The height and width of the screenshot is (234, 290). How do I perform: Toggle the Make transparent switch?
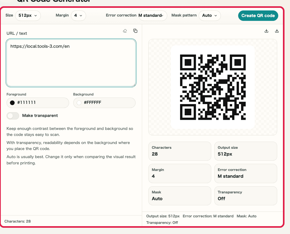(x=13, y=116)
